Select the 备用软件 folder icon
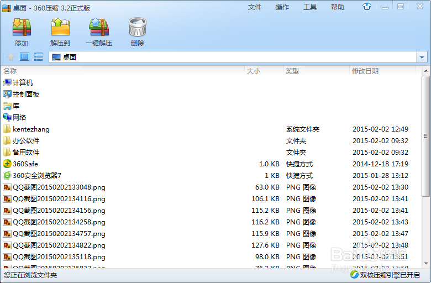This screenshot has width=431, height=283. point(7,153)
